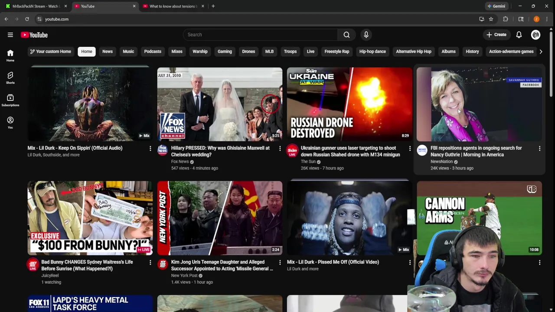Open Subscriptions in sidebar

coord(10,101)
